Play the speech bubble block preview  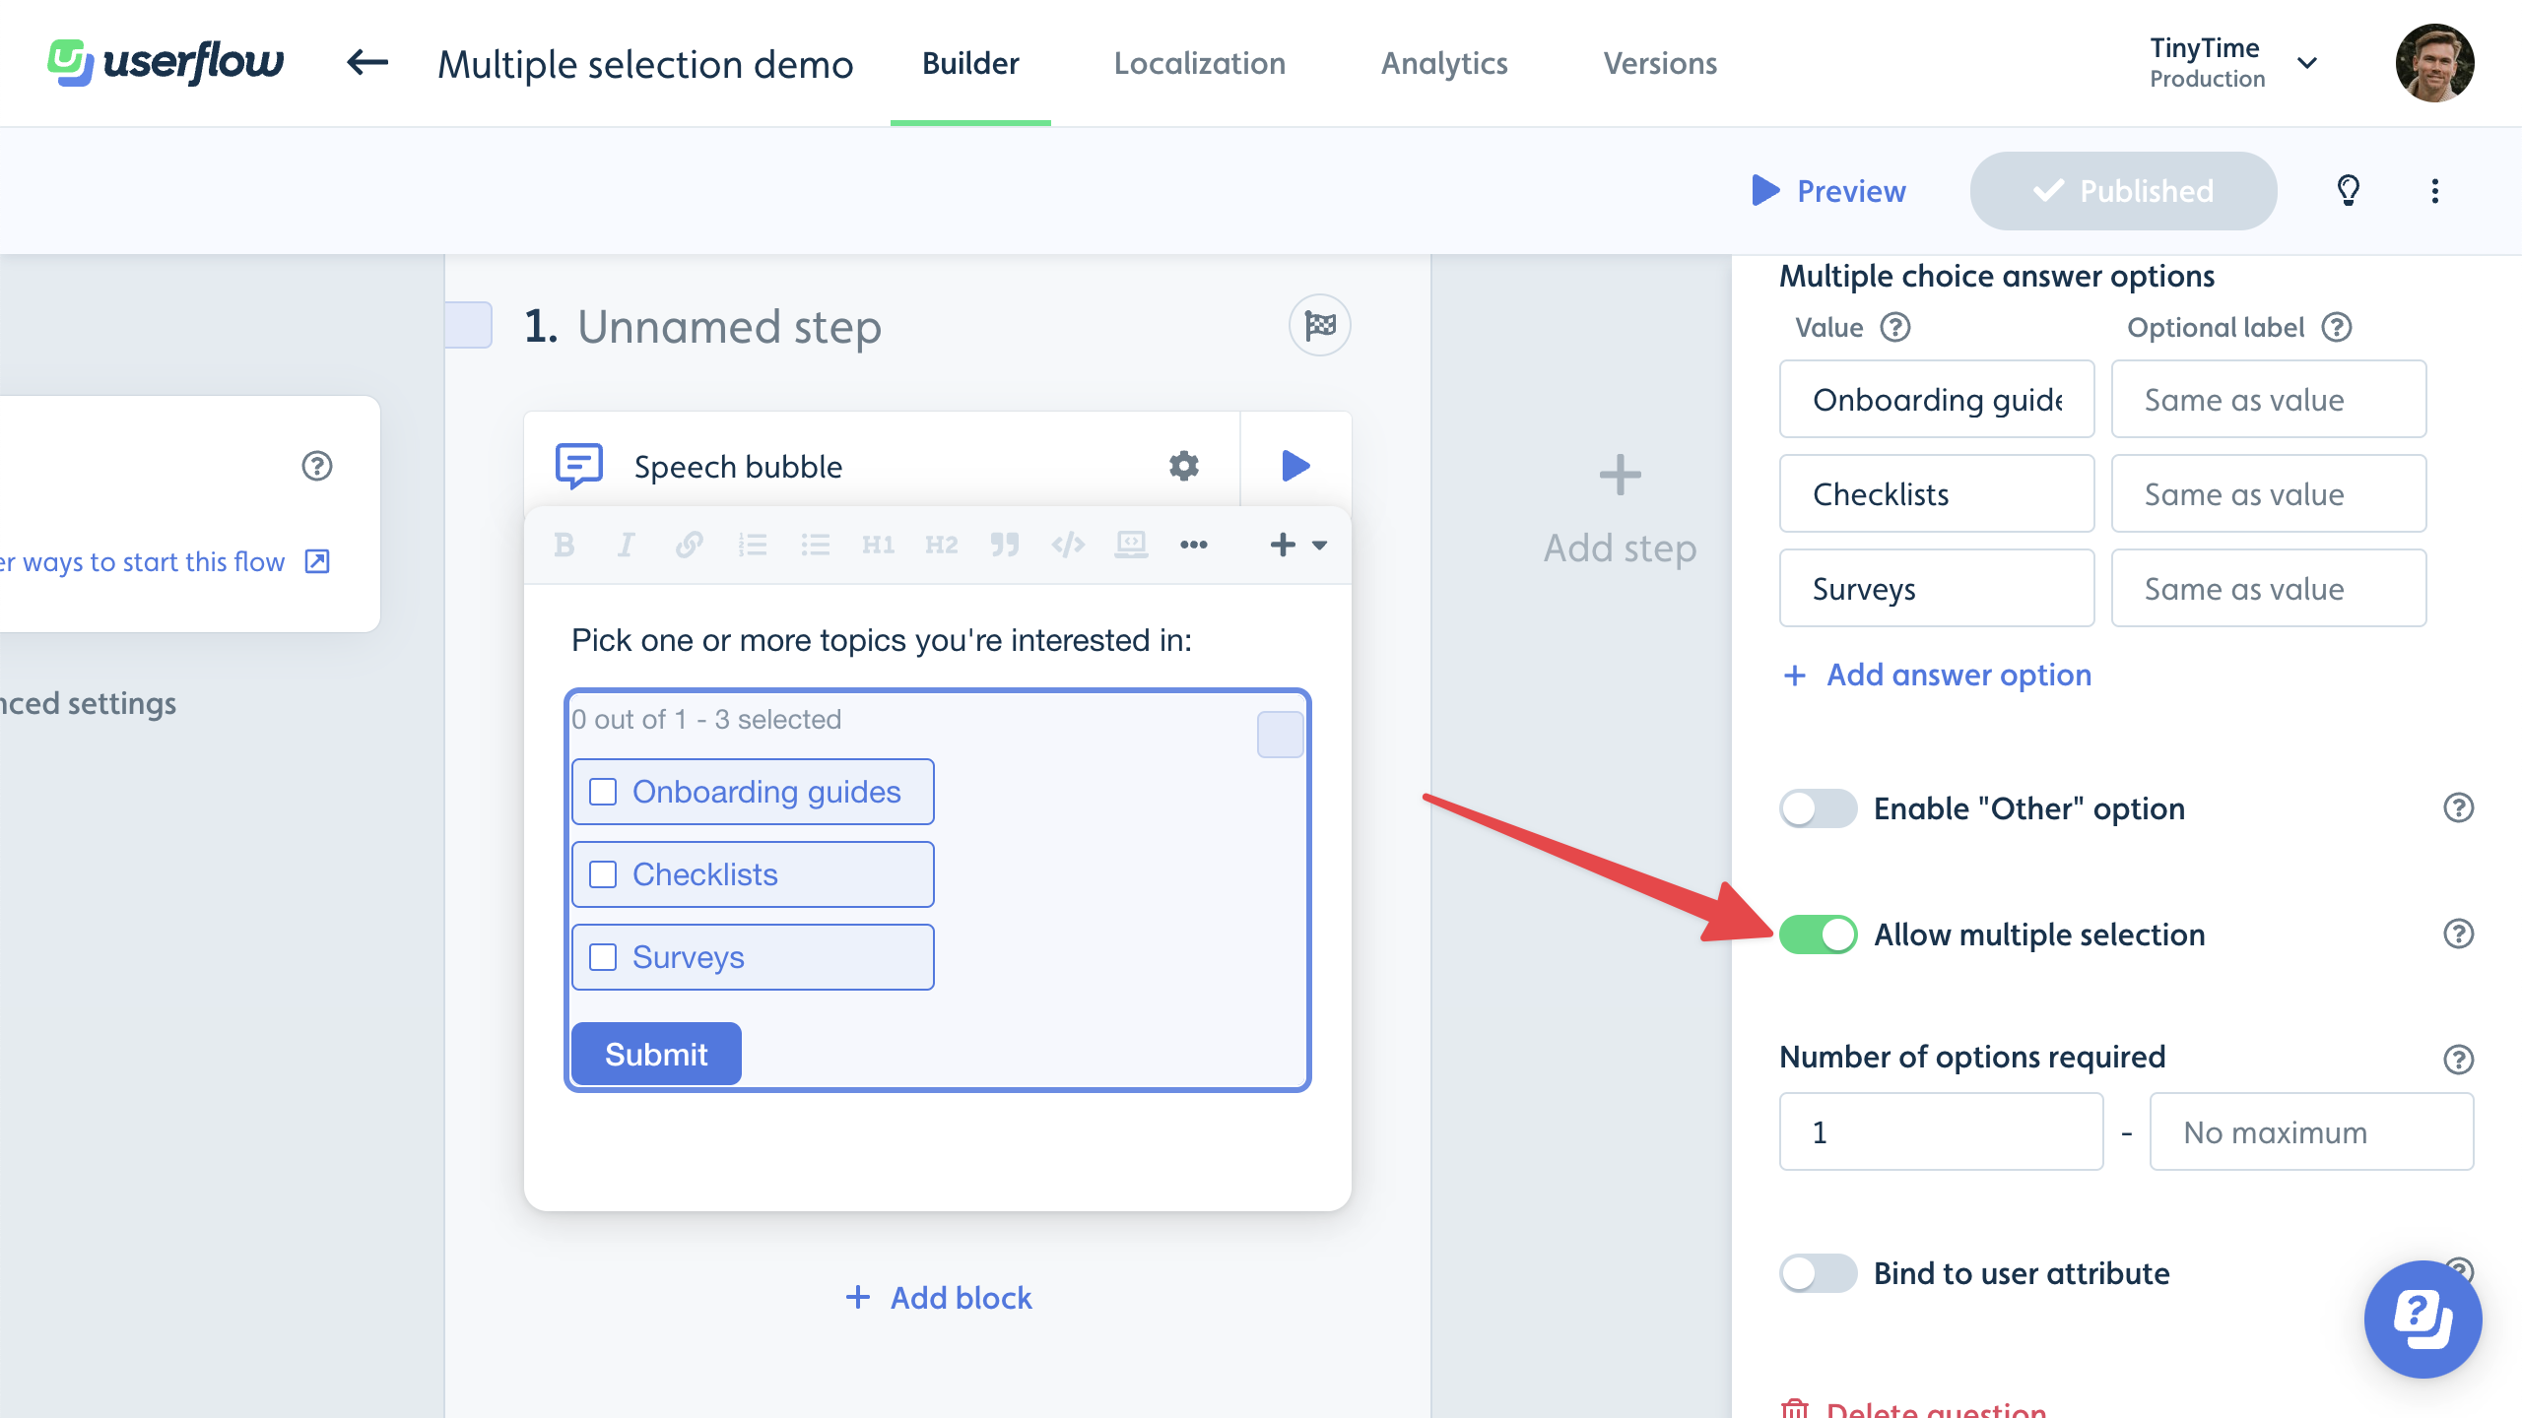(1295, 466)
